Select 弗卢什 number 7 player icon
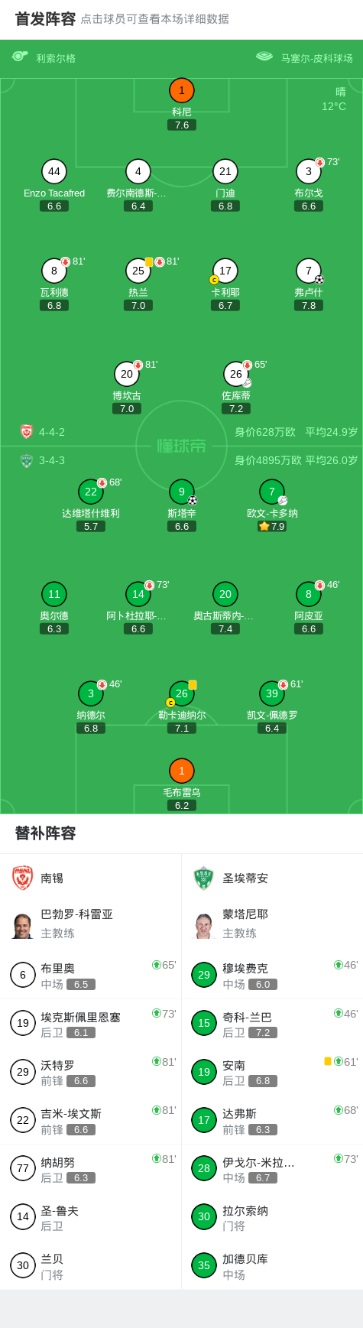 point(309,271)
